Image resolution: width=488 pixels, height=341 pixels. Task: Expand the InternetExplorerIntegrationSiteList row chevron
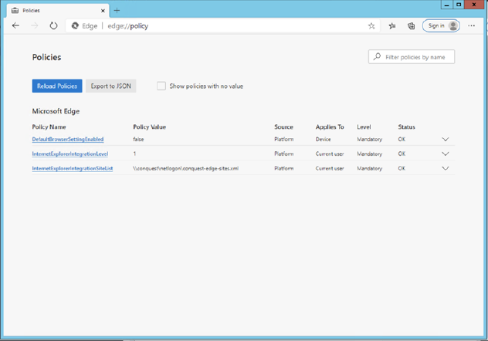click(446, 168)
